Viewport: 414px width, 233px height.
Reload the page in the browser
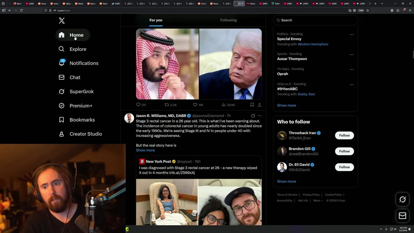point(21,10)
